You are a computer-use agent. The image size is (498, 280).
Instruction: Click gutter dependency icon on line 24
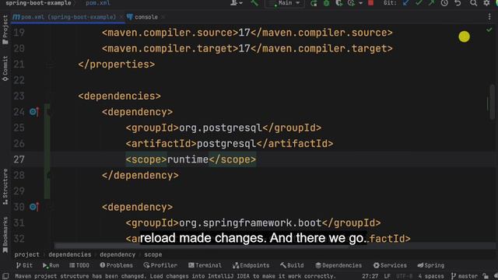[34, 112]
